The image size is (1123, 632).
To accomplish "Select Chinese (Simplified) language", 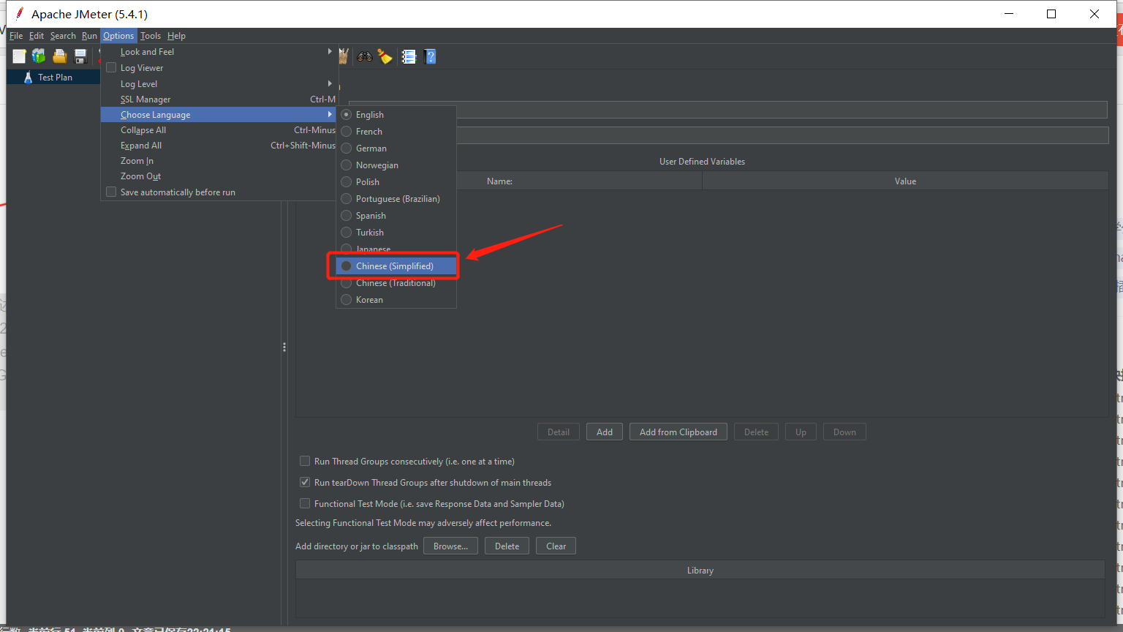I will pos(396,266).
